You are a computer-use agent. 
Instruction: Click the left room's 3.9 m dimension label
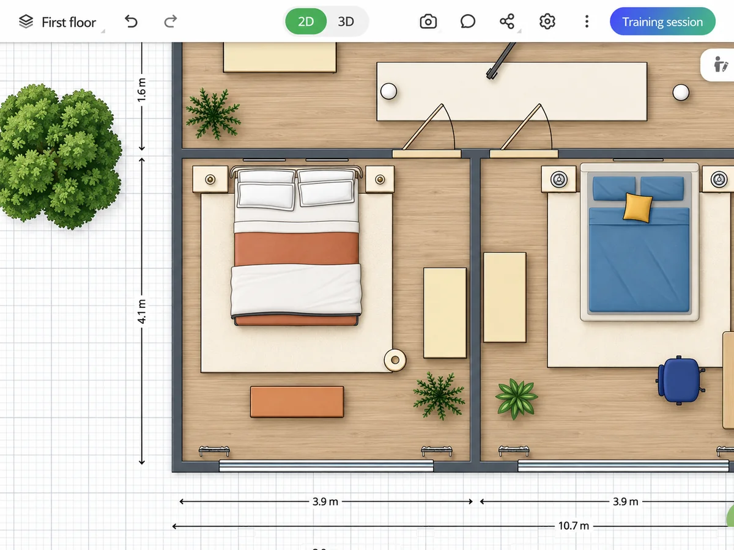(x=325, y=502)
